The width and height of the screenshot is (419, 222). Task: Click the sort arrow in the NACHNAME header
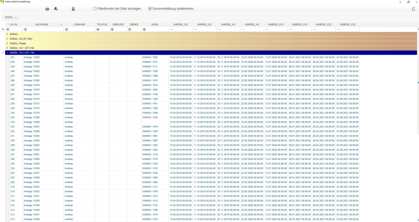click(x=62, y=24)
